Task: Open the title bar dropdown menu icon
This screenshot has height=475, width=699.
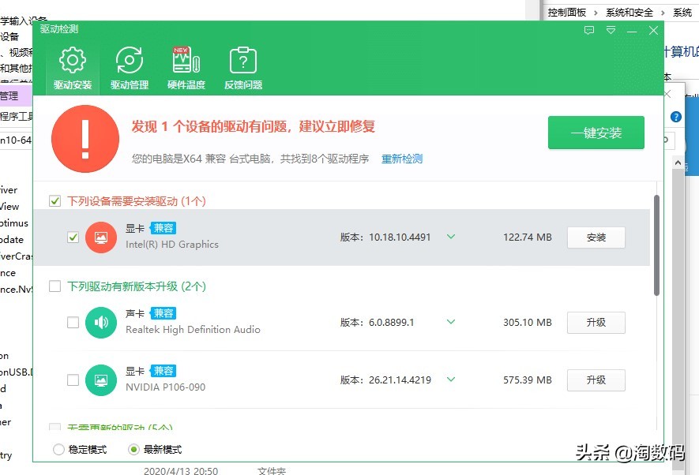Action: (611, 31)
